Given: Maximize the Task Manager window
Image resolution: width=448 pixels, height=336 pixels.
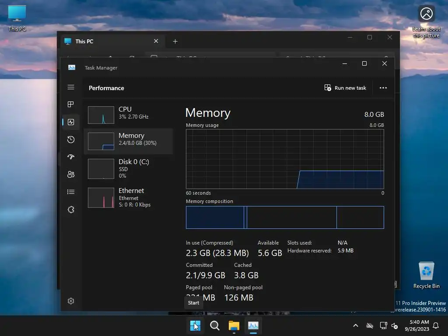Looking at the screenshot, I should pos(364,63).
